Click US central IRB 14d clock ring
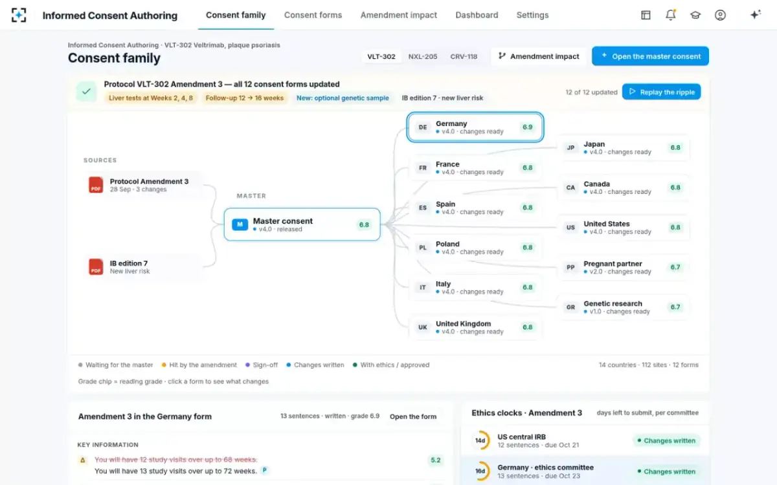The width and height of the screenshot is (777, 485). pos(480,440)
